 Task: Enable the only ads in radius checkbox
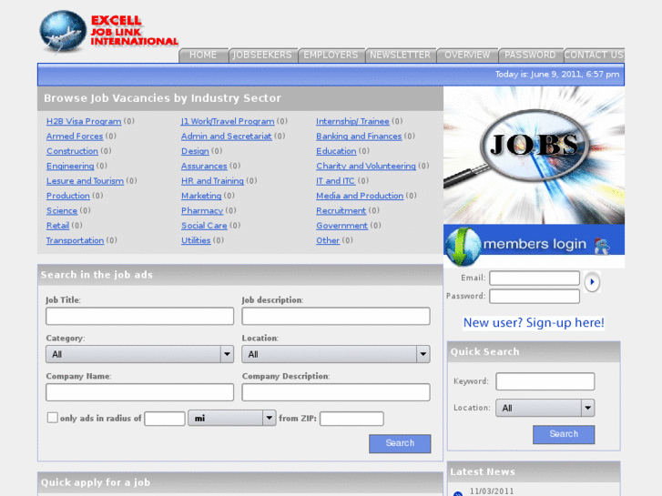52,418
